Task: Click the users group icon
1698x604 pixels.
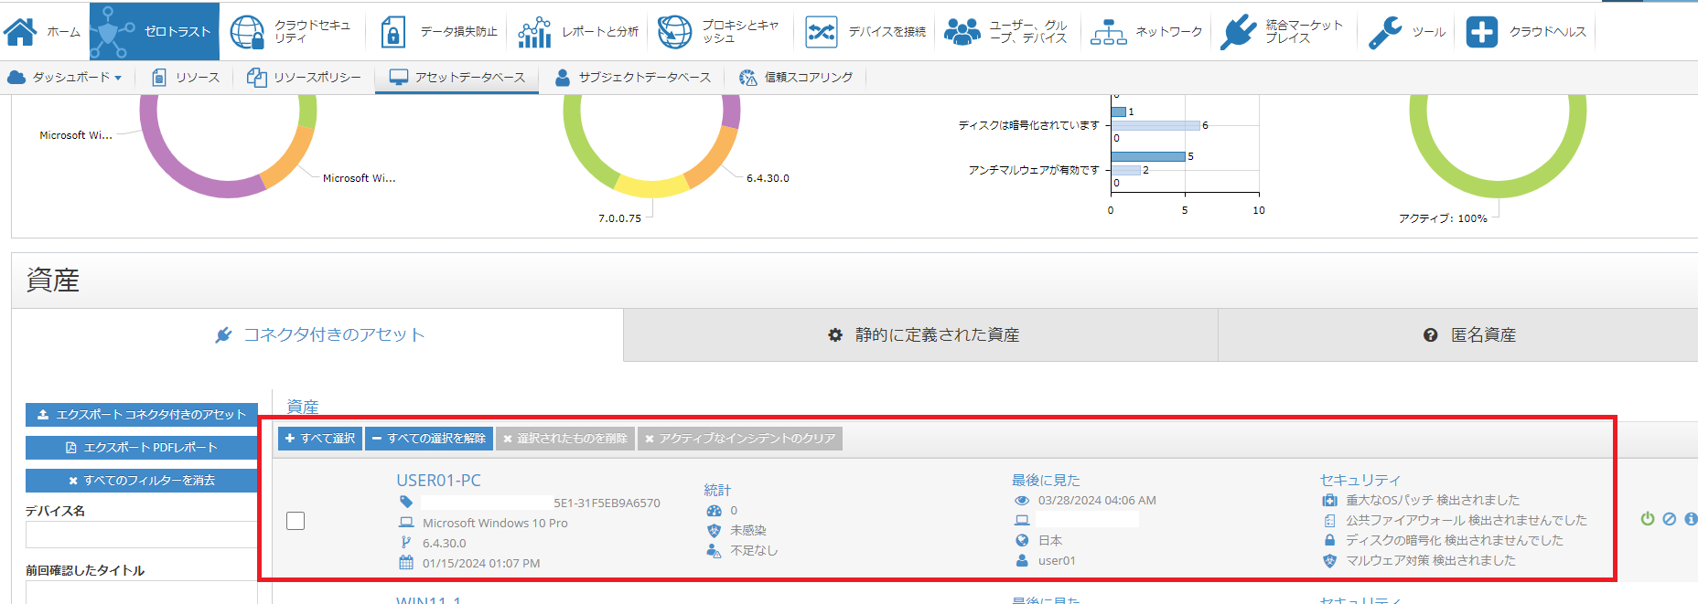Action: pyautogui.click(x=962, y=32)
